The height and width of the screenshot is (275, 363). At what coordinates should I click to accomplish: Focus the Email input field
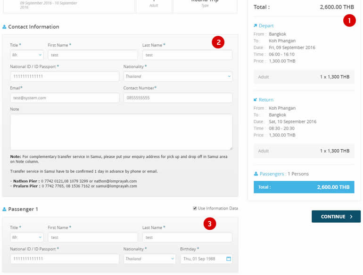point(65,98)
